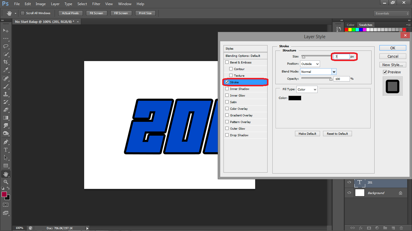Select the Rectangle shape tool

(6, 165)
